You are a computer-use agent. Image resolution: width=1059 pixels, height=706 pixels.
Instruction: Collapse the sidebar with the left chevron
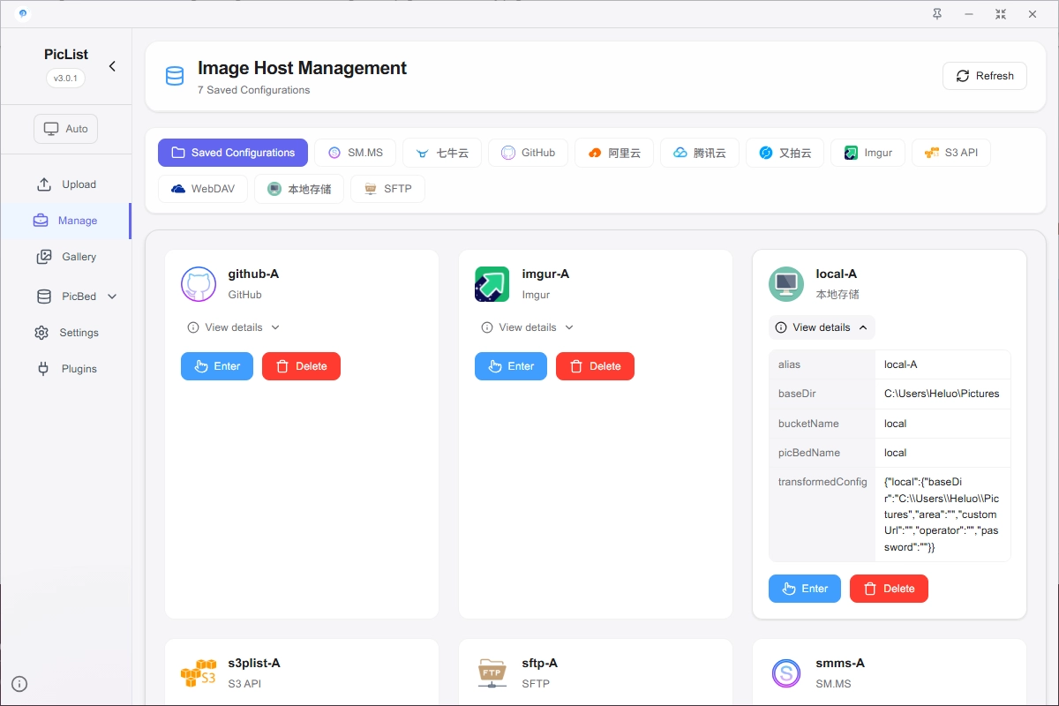(112, 66)
